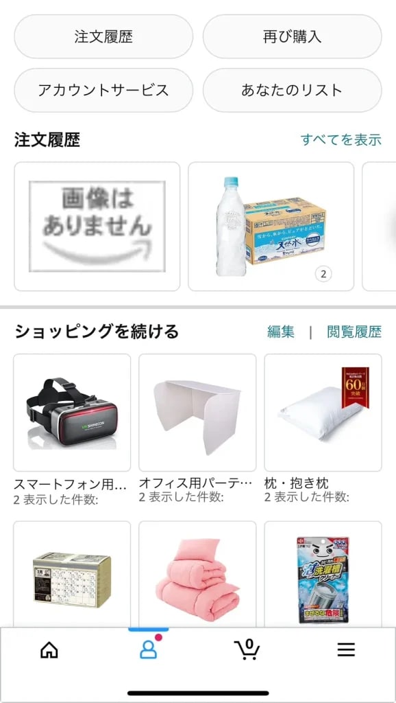This screenshot has width=396, height=703.
Task: Open the account profile icon tab
Action: (x=148, y=649)
